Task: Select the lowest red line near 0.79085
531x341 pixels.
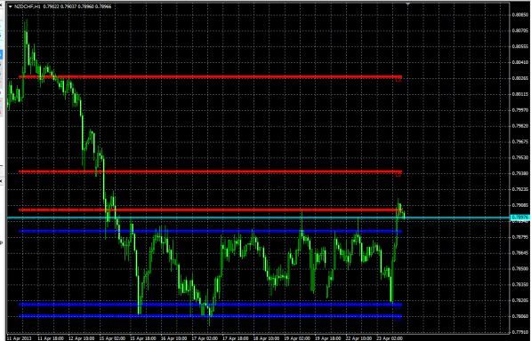Action: tap(210, 210)
